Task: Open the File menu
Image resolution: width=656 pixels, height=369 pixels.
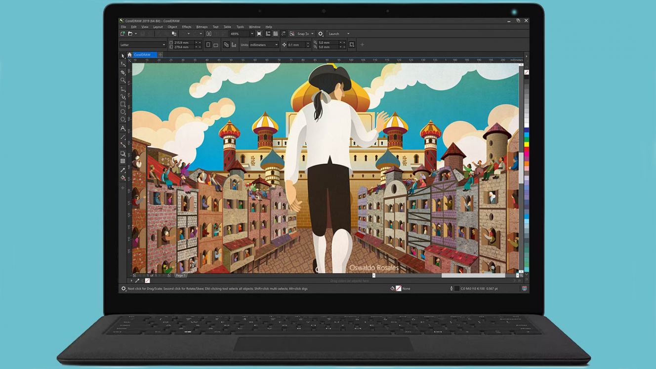Action: (124, 27)
